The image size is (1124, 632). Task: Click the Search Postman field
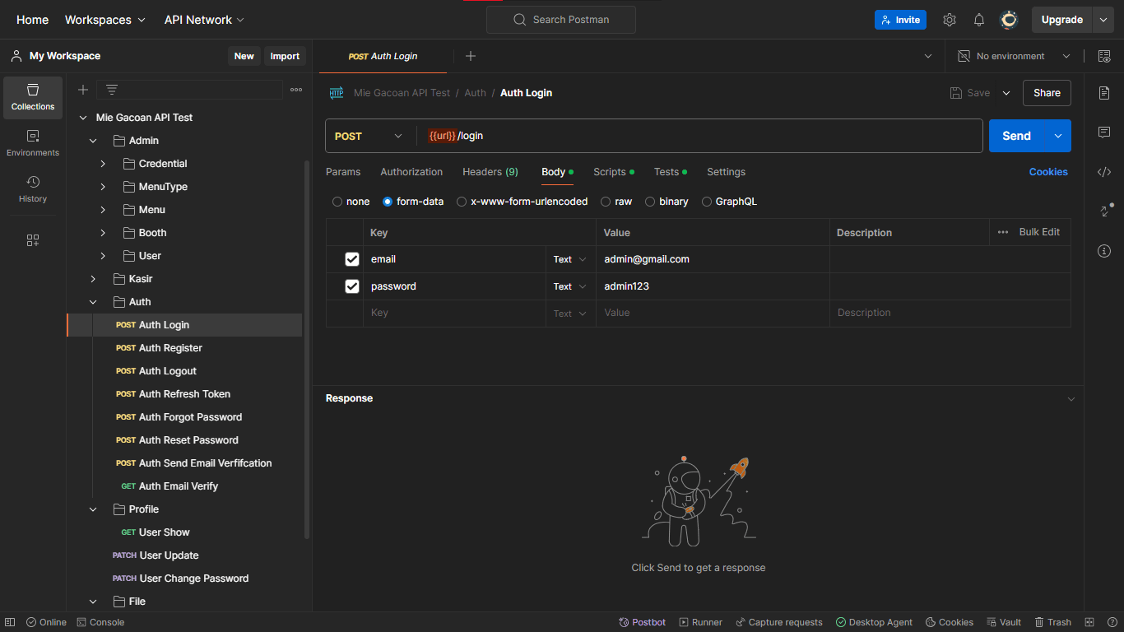tap(561, 20)
